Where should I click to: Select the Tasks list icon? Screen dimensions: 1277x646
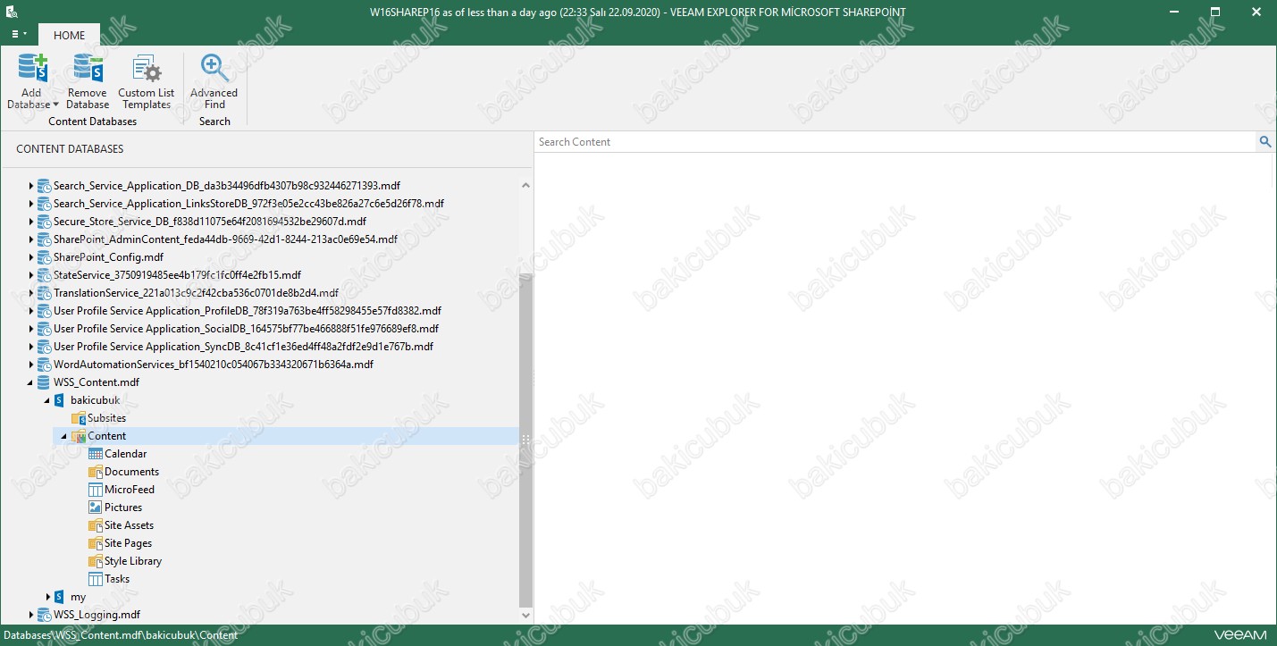tap(96, 579)
